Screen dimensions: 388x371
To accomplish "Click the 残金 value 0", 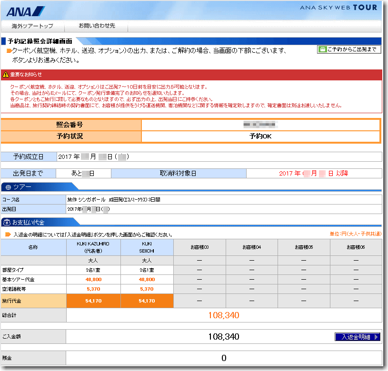I will tap(224, 358).
